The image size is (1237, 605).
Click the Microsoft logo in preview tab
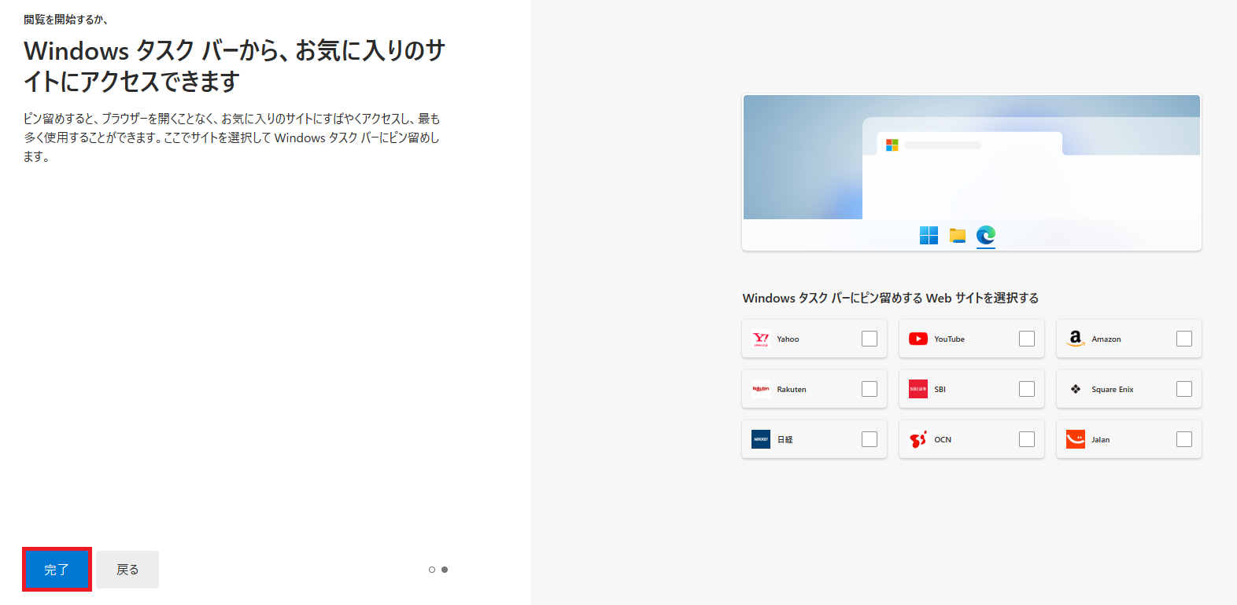(892, 145)
